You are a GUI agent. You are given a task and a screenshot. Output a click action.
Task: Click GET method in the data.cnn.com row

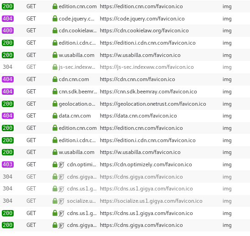pos(31,116)
